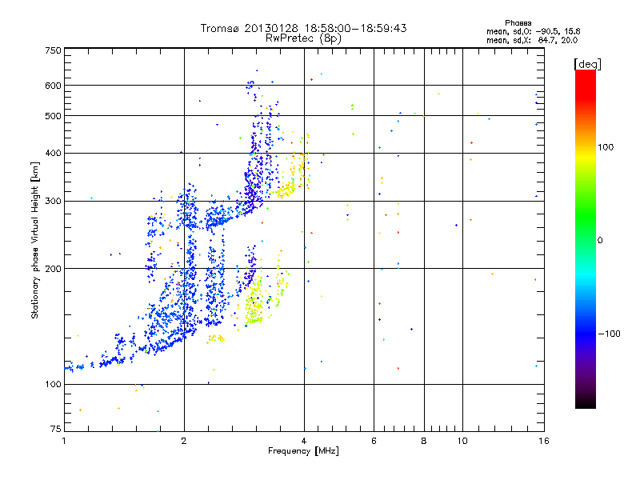Click the colorbar '-100' tick label
640x480 pixels.
coord(609,334)
